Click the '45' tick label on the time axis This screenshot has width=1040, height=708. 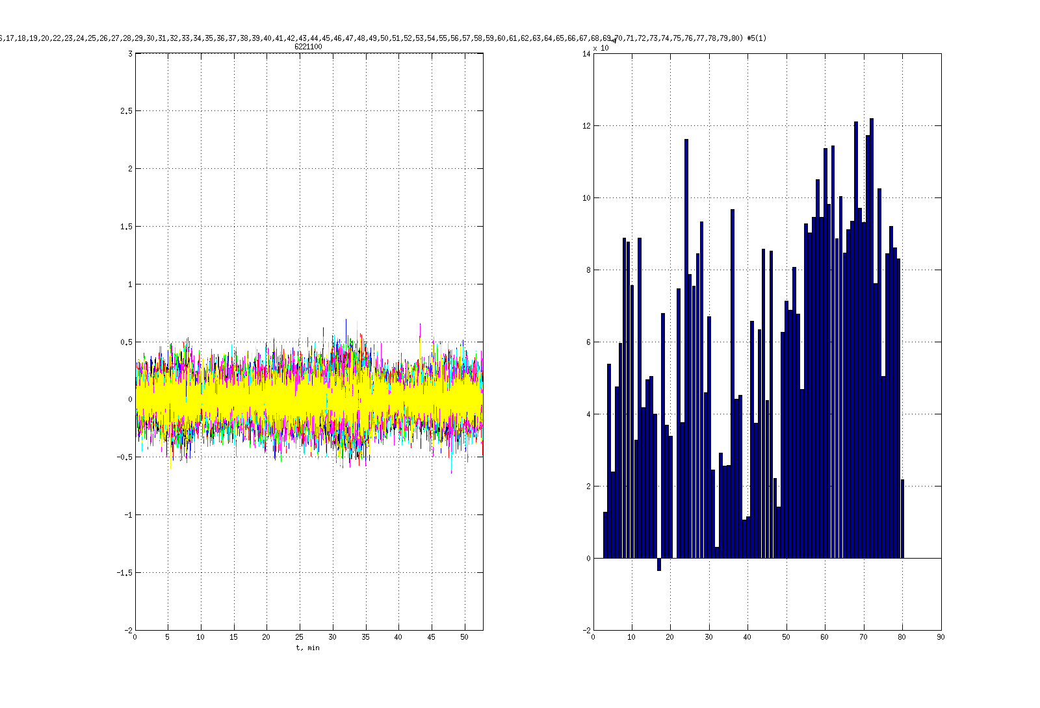pyautogui.click(x=432, y=637)
